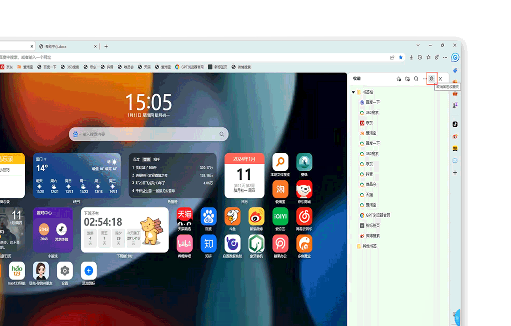Open the 设置 gear tile on homepage

coord(65,273)
